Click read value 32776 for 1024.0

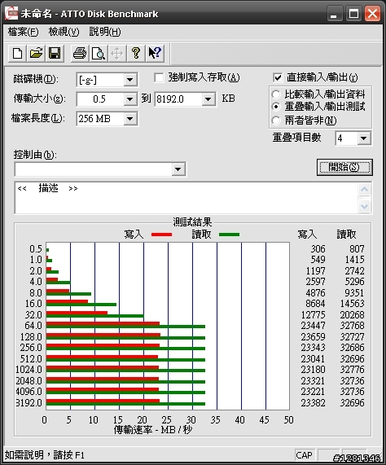352,370
